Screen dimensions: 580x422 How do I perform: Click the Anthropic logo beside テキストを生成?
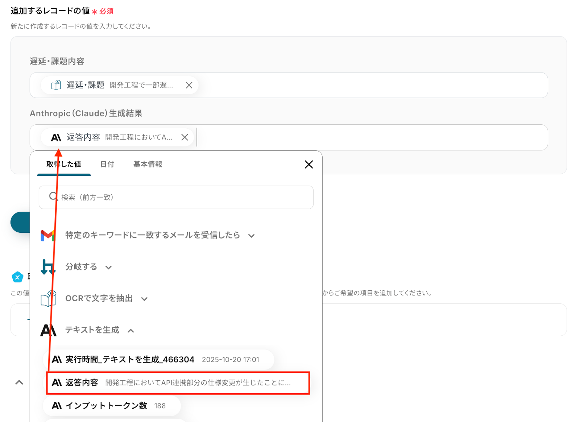[x=48, y=330]
